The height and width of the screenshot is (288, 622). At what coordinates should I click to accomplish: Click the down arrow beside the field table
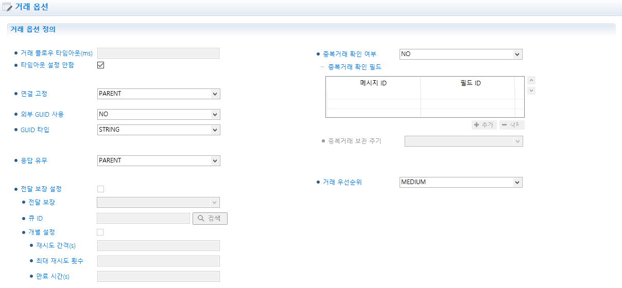(x=532, y=91)
